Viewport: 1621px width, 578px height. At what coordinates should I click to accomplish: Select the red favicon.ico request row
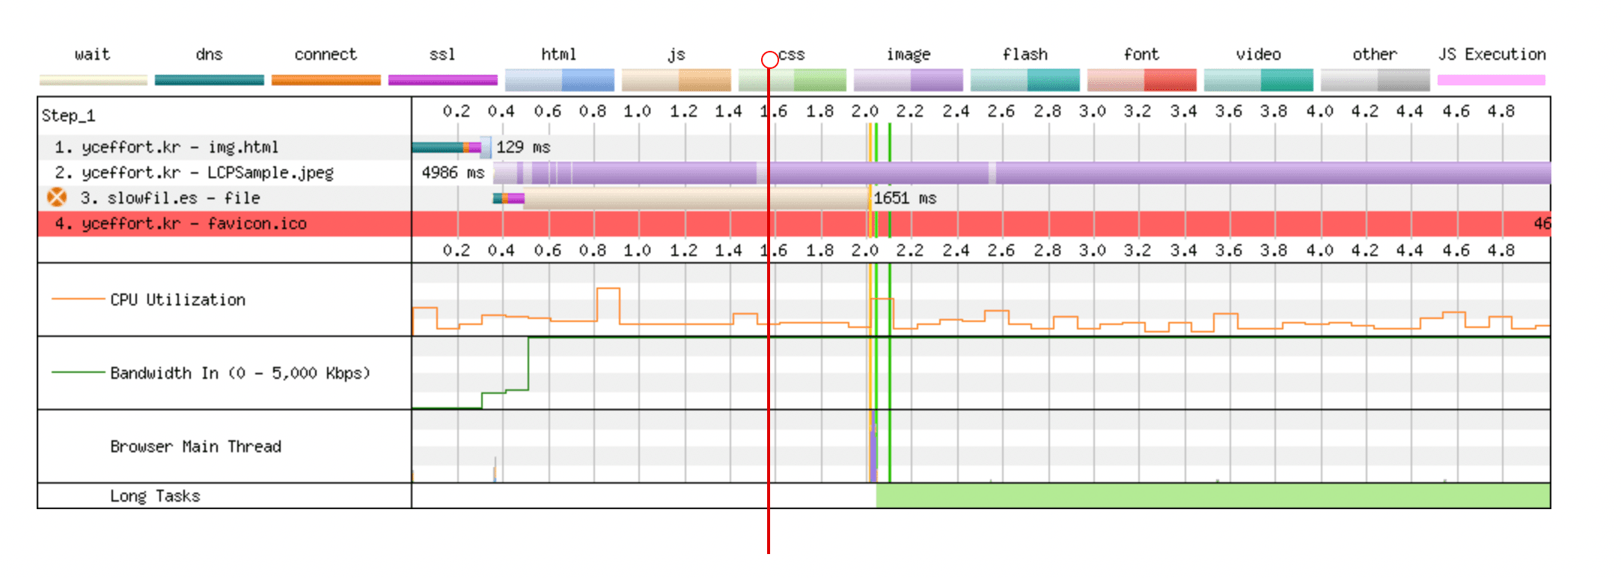coord(180,224)
